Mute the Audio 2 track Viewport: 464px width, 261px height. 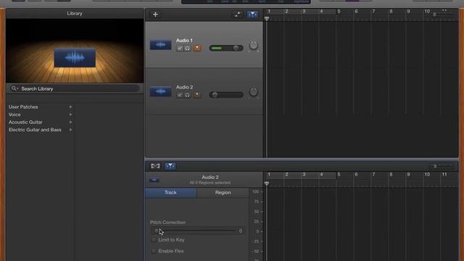point(180,95)
